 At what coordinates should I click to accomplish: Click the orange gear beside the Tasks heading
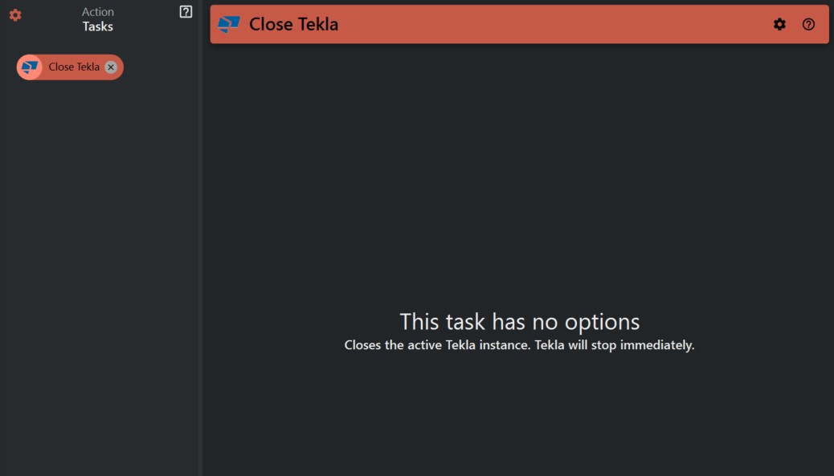[x=14, y=15]
